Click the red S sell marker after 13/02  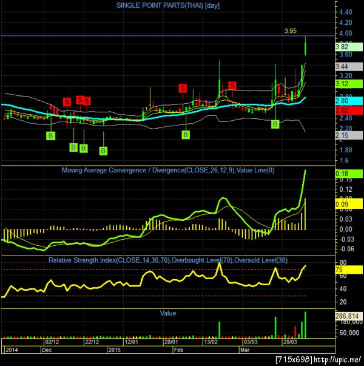click(232, 86)
